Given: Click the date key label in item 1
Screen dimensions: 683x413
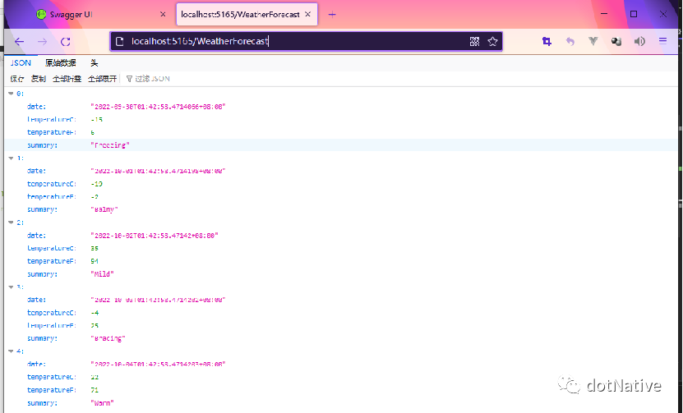Looking at the screenshot, I should point(37,171).
